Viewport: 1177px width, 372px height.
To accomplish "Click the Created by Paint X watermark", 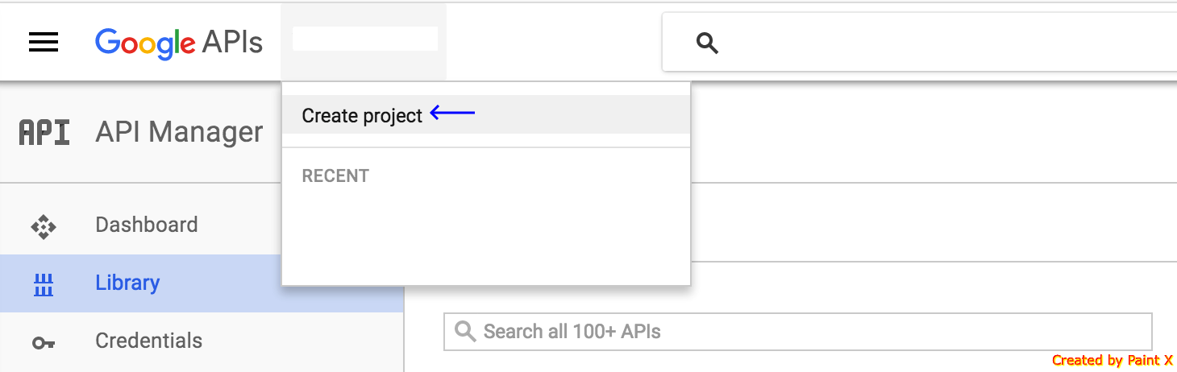I will coord(1113,360).
